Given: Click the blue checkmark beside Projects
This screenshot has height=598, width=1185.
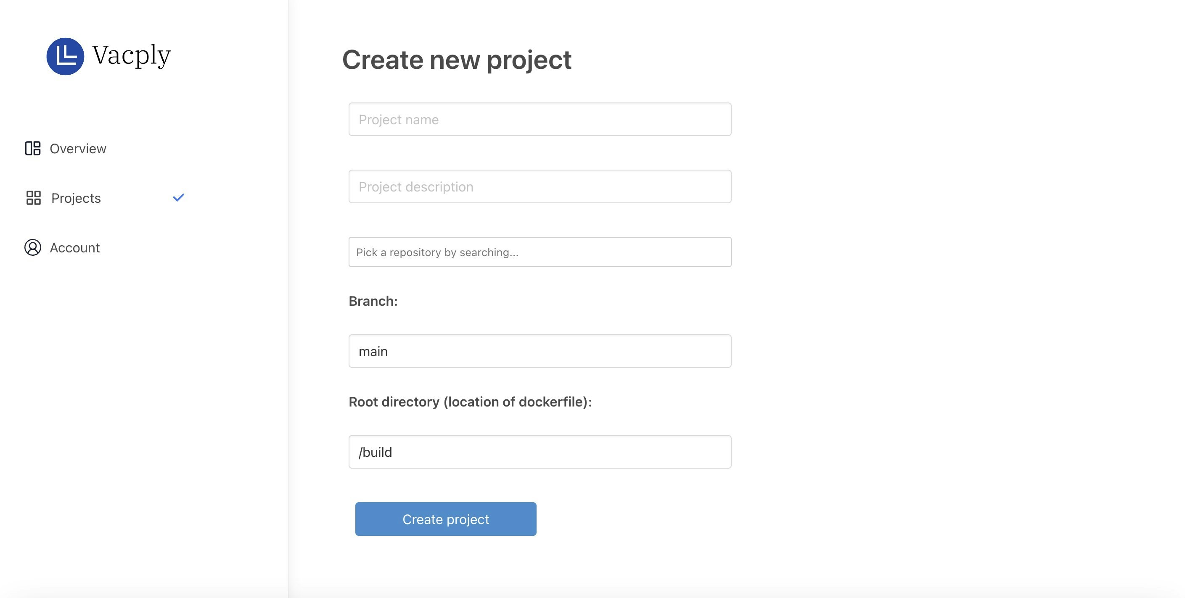Looking at the screenshot, I should tap(178, 197).
